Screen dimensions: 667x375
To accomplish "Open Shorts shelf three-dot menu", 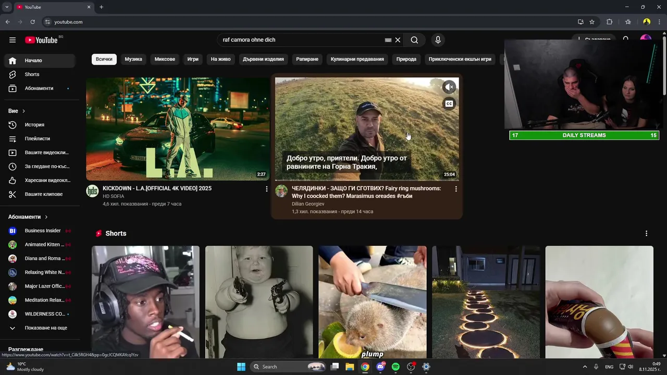I will pos(646,233).
